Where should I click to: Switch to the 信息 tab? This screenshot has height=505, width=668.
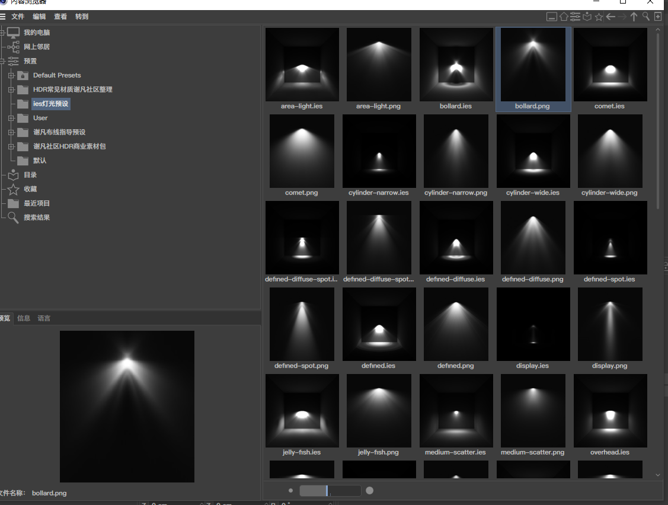[24, 318]
